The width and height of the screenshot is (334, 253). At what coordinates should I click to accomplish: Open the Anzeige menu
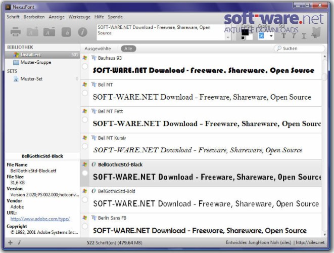(57, 17)
